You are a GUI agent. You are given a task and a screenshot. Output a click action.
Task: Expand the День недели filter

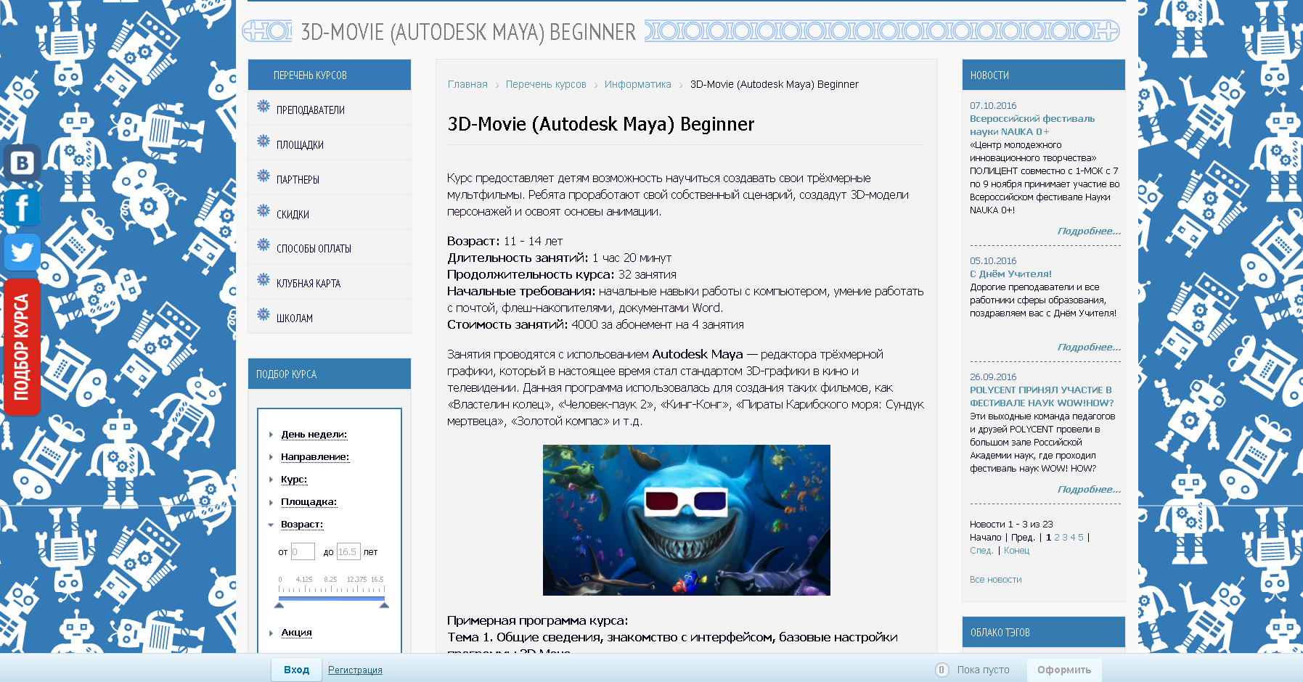click(314, 435)
